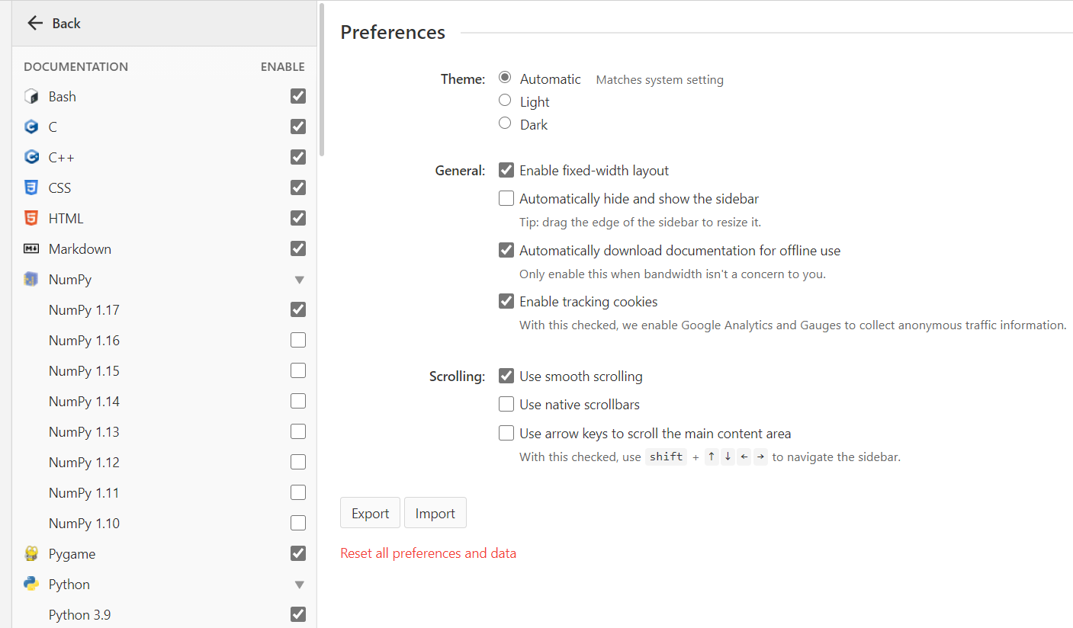
Task: Click the NumPy logo icon
Action: tap(31, 280)
